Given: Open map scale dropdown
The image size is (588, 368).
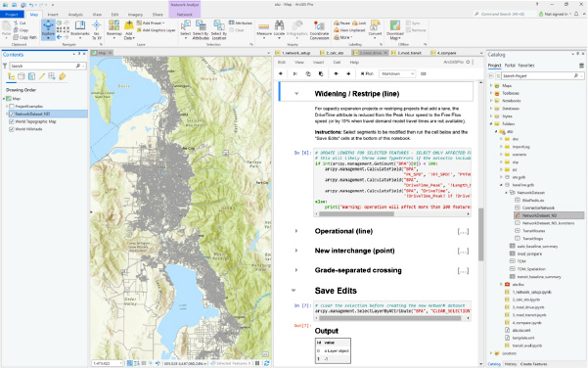Looking at the screenshot, I should tap(120, 363).
